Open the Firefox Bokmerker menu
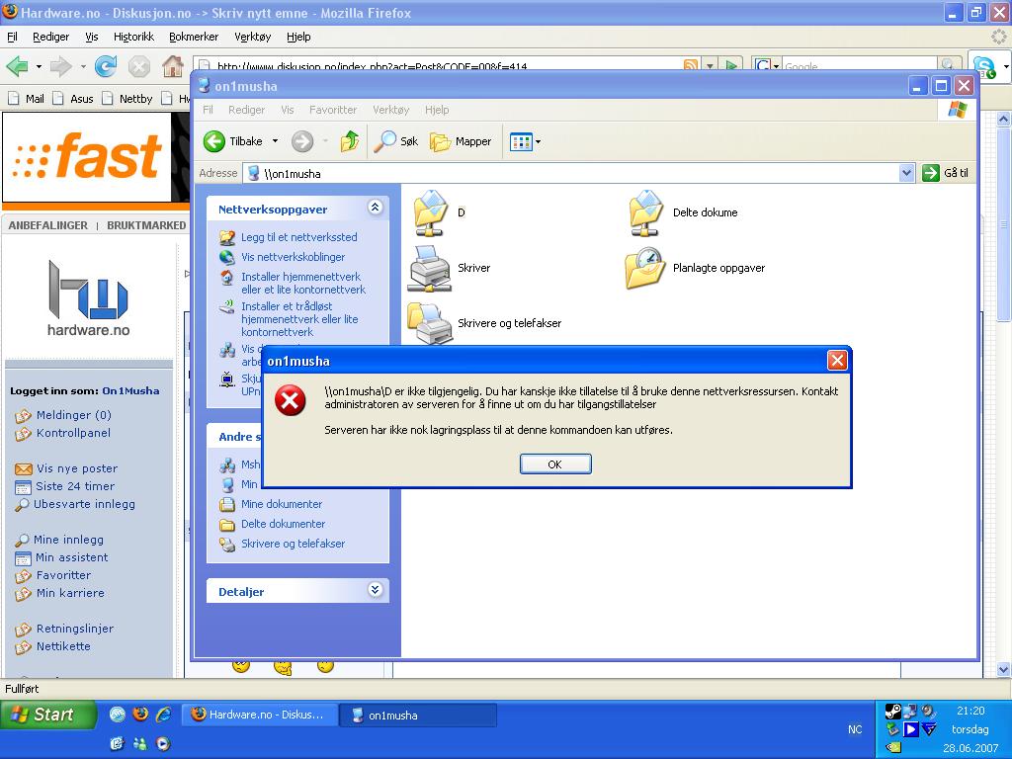This screenshot has width=1012, height=759. (x=194, y=37)
